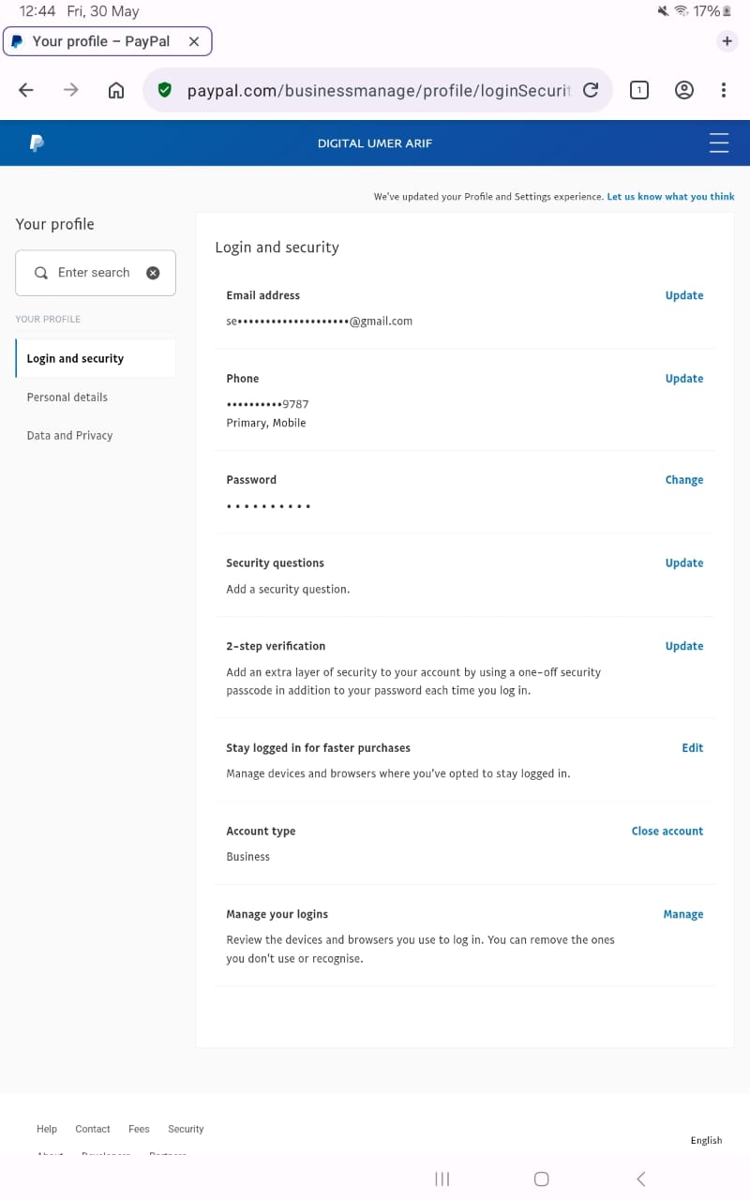Select Data and Privacy sidebar item
The width and height of the screenshot is (750, 1200).
click(69, 436)
